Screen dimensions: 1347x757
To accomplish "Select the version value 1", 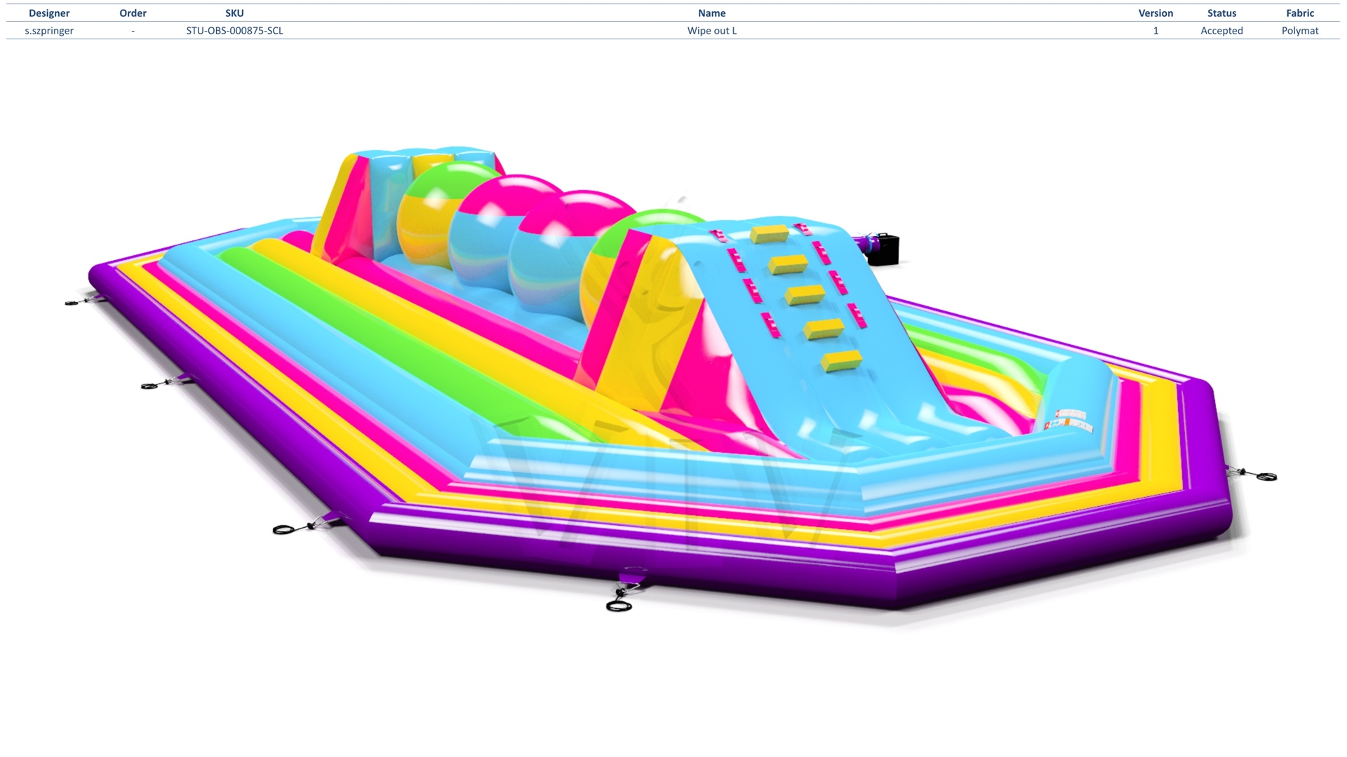I will tap(1155, 31).
